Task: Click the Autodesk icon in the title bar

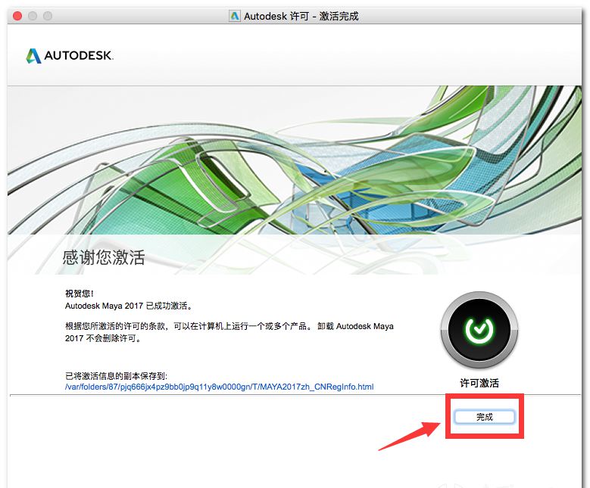Action: [235, 16]
